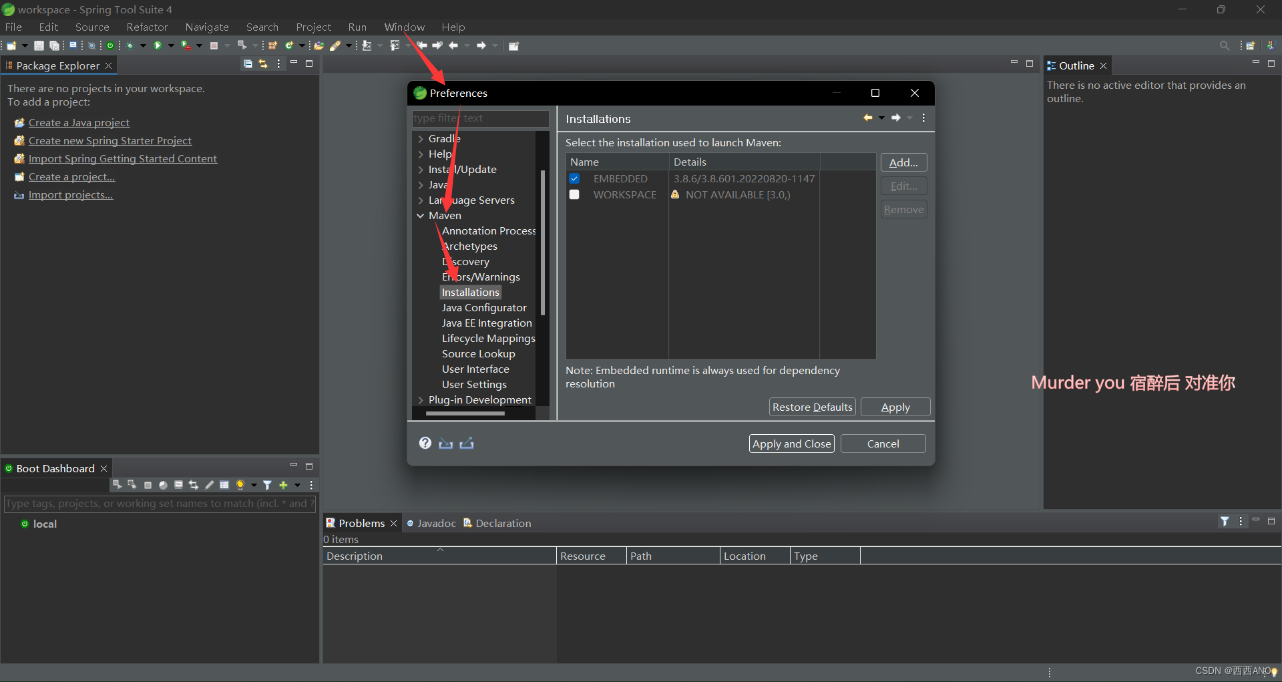Expand the Plug-in Development node

(x=421, y=400)
